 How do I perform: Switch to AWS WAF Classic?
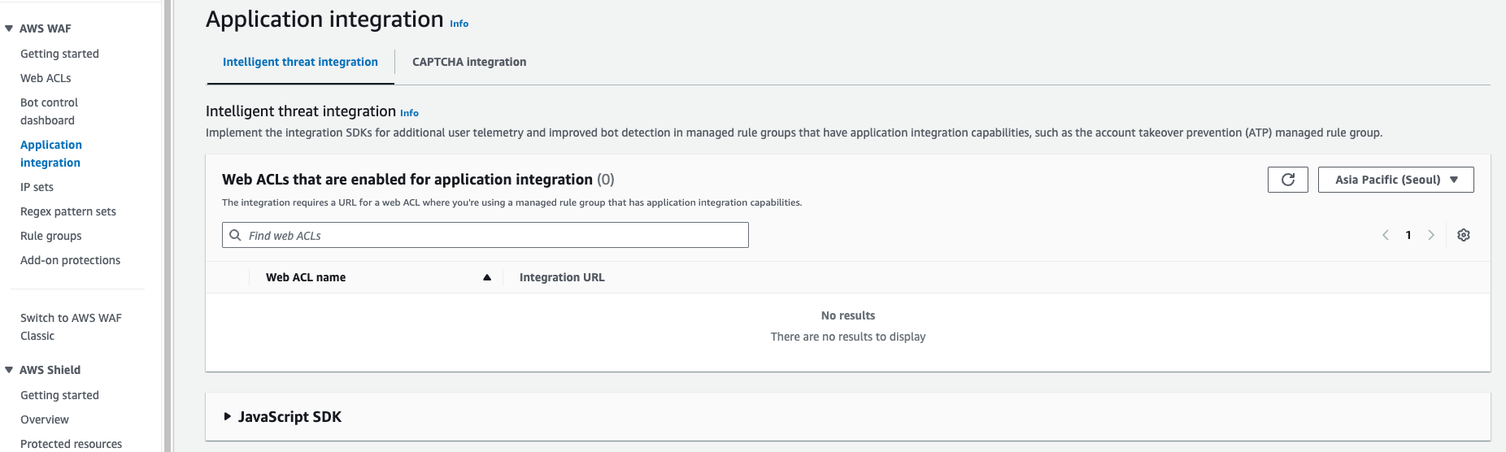pyautogui.click(x=71, y=327)
